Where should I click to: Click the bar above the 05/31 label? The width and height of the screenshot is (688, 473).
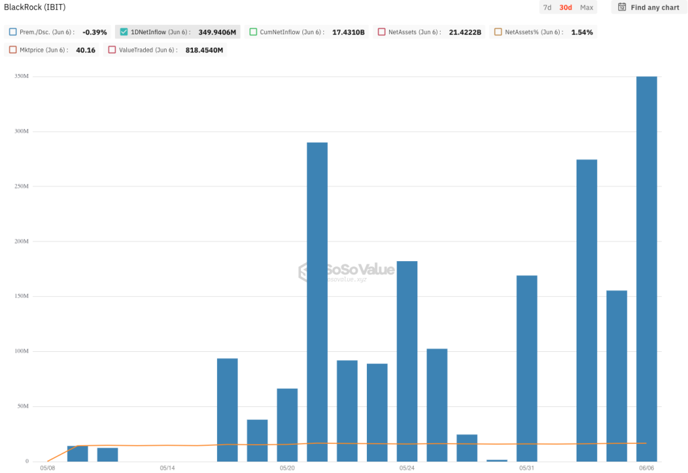(527, 369)
